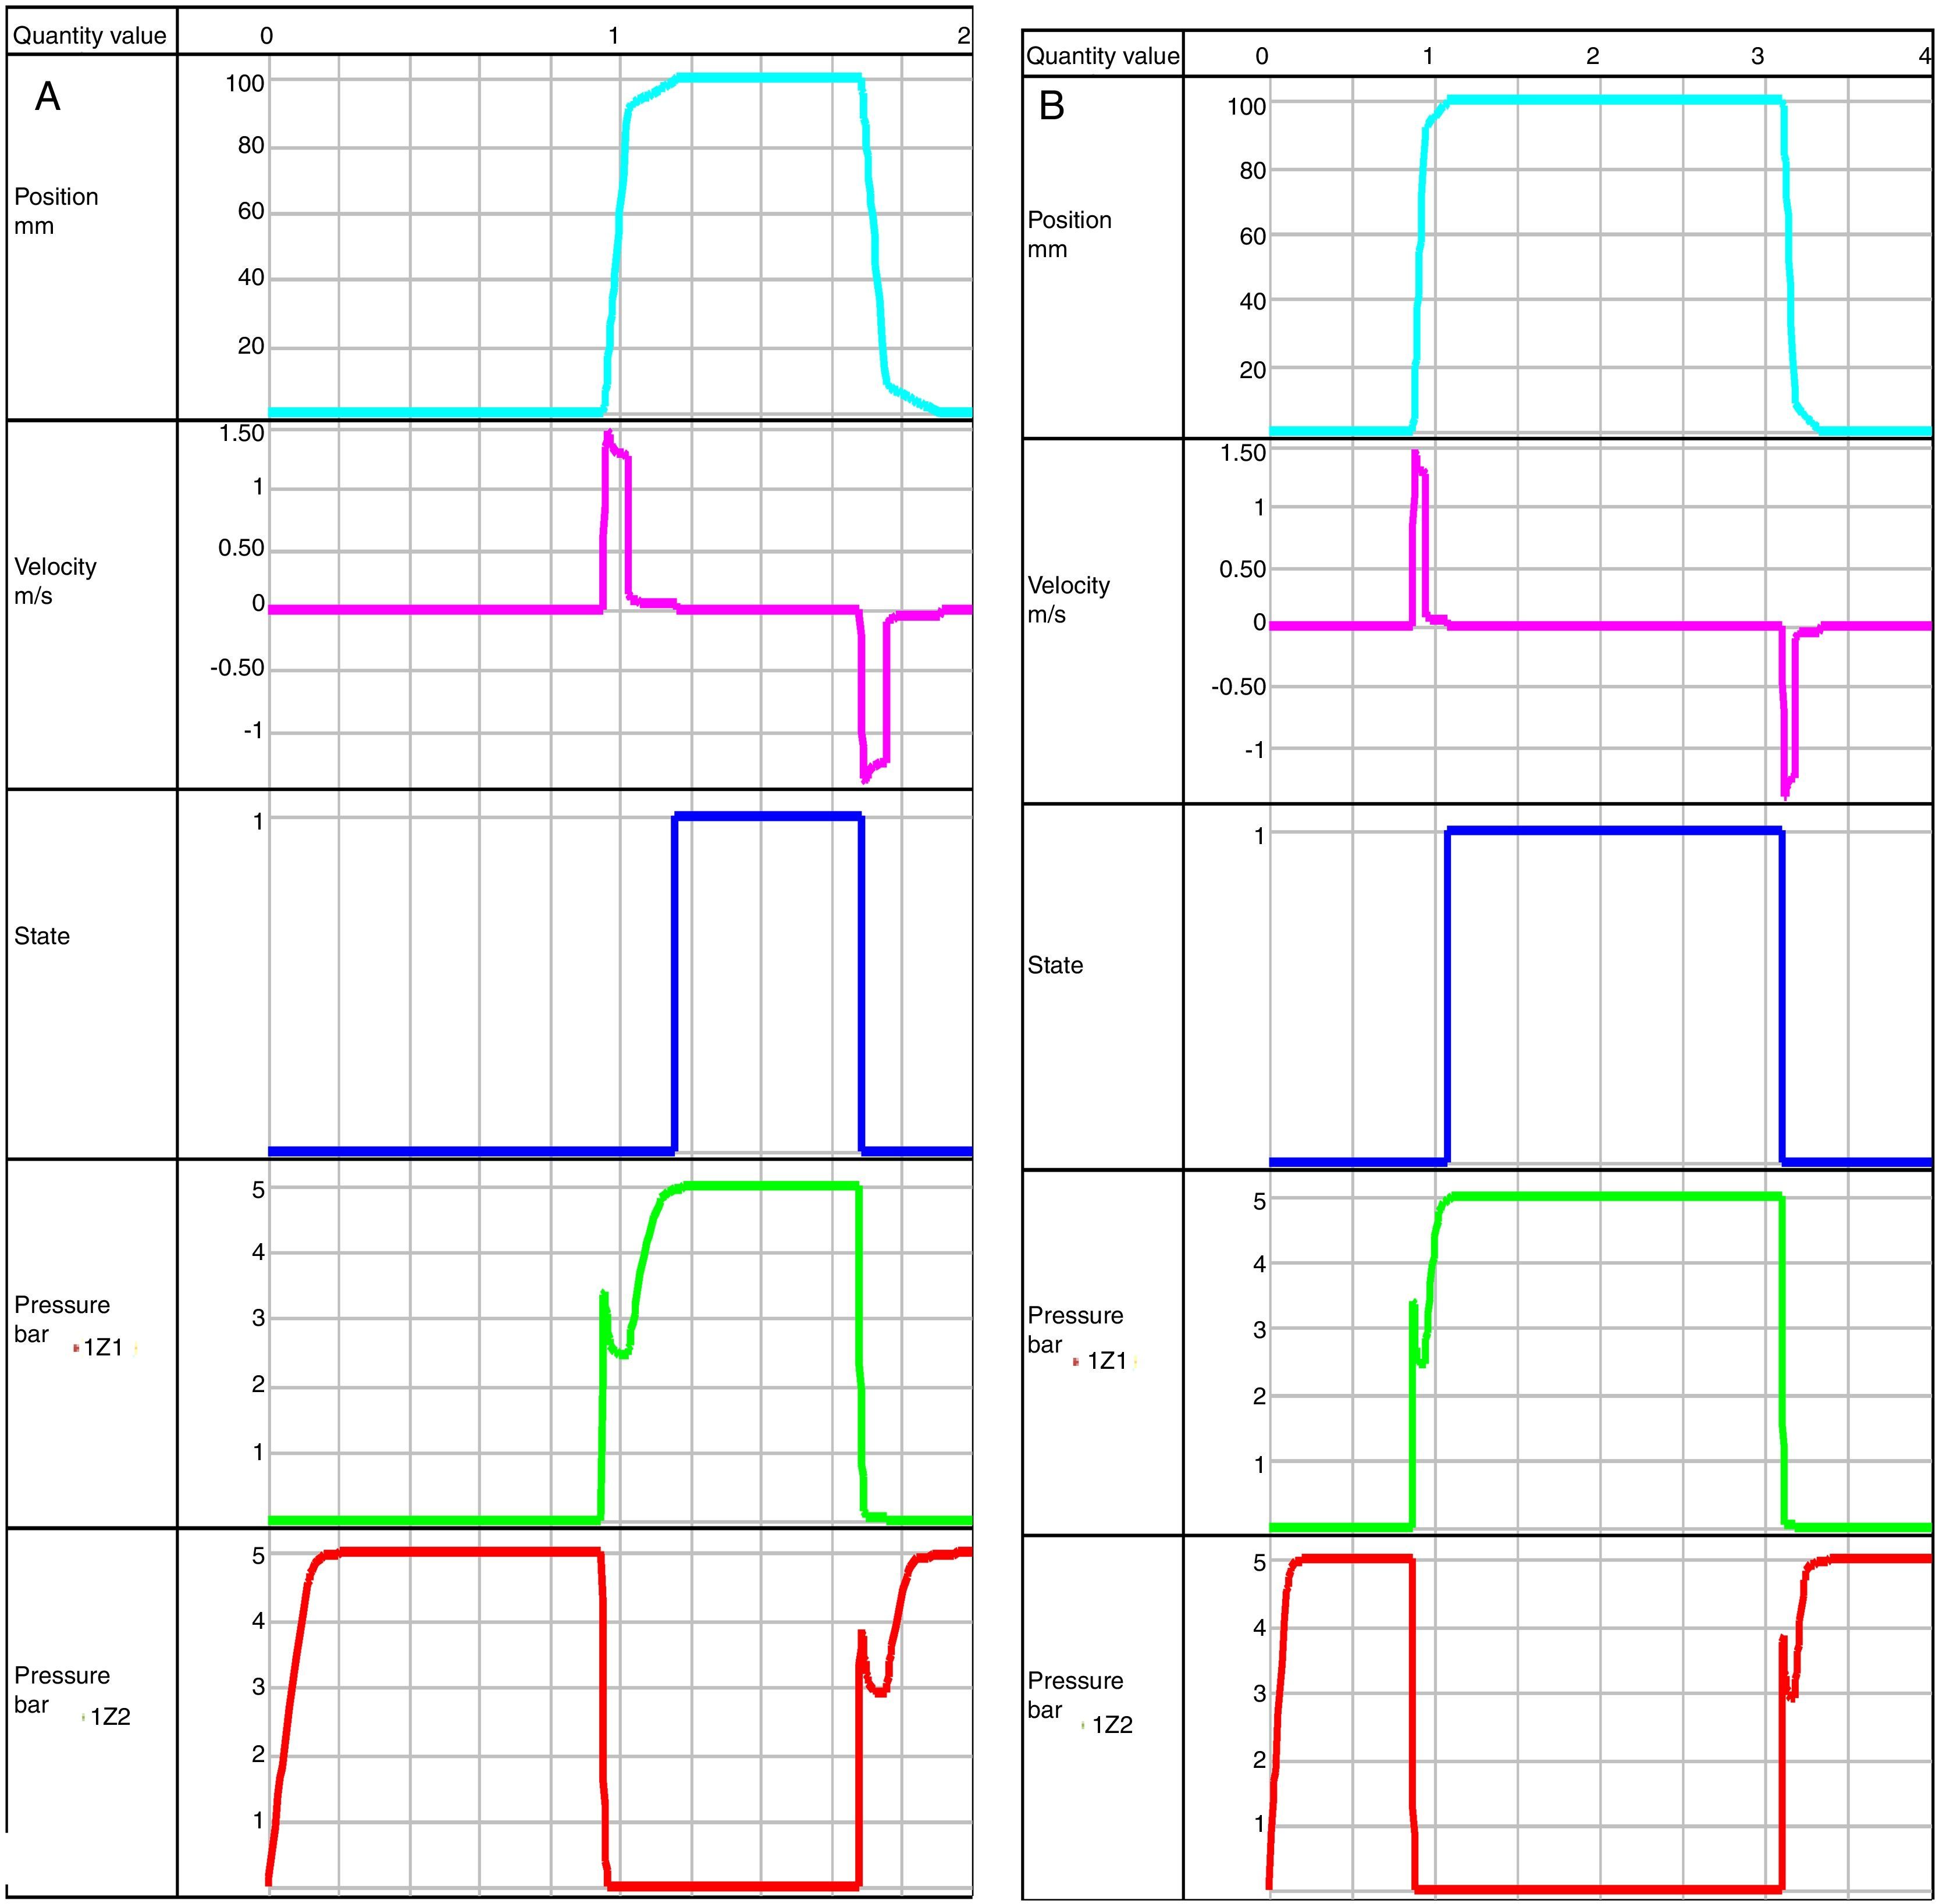Click the 'State' row label in panel A

pos(42,936)
